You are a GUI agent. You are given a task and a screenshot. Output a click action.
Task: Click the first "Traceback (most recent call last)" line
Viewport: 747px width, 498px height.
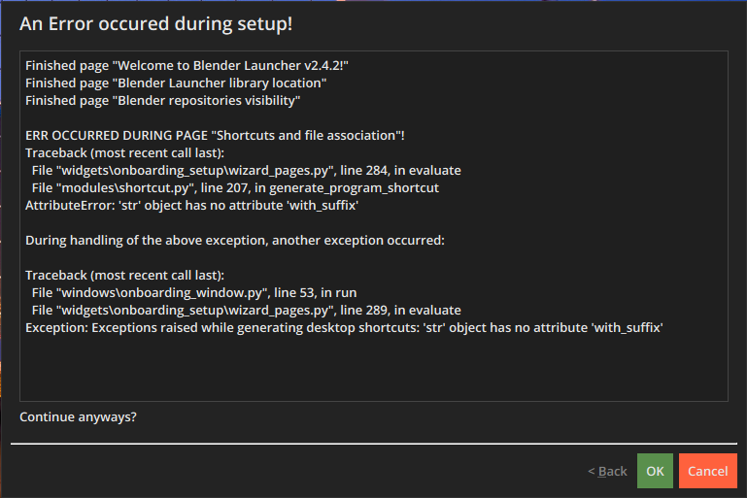[124, 152]
